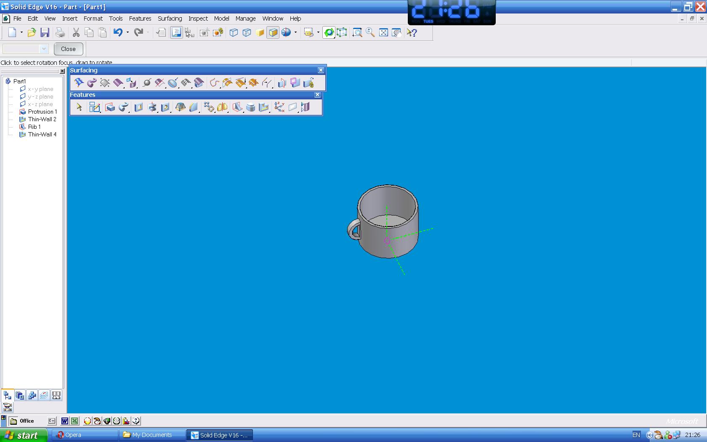Image resolution: width=707 pixels, height=442 pixels.
Task: Save the part with the floppy disk icon
Action: pos(45,32)
